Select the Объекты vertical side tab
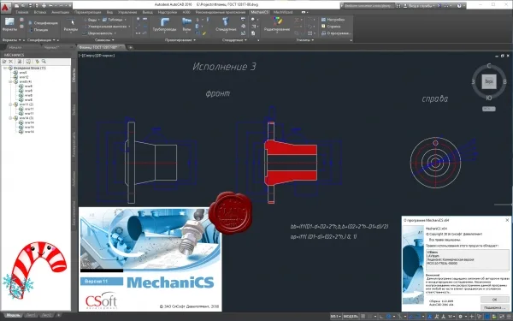Viewport: 513px width, 321px height. point(74,75)
